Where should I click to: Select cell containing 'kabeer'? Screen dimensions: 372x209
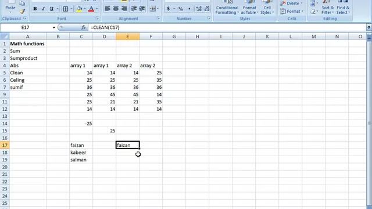(x=81, y=153)
